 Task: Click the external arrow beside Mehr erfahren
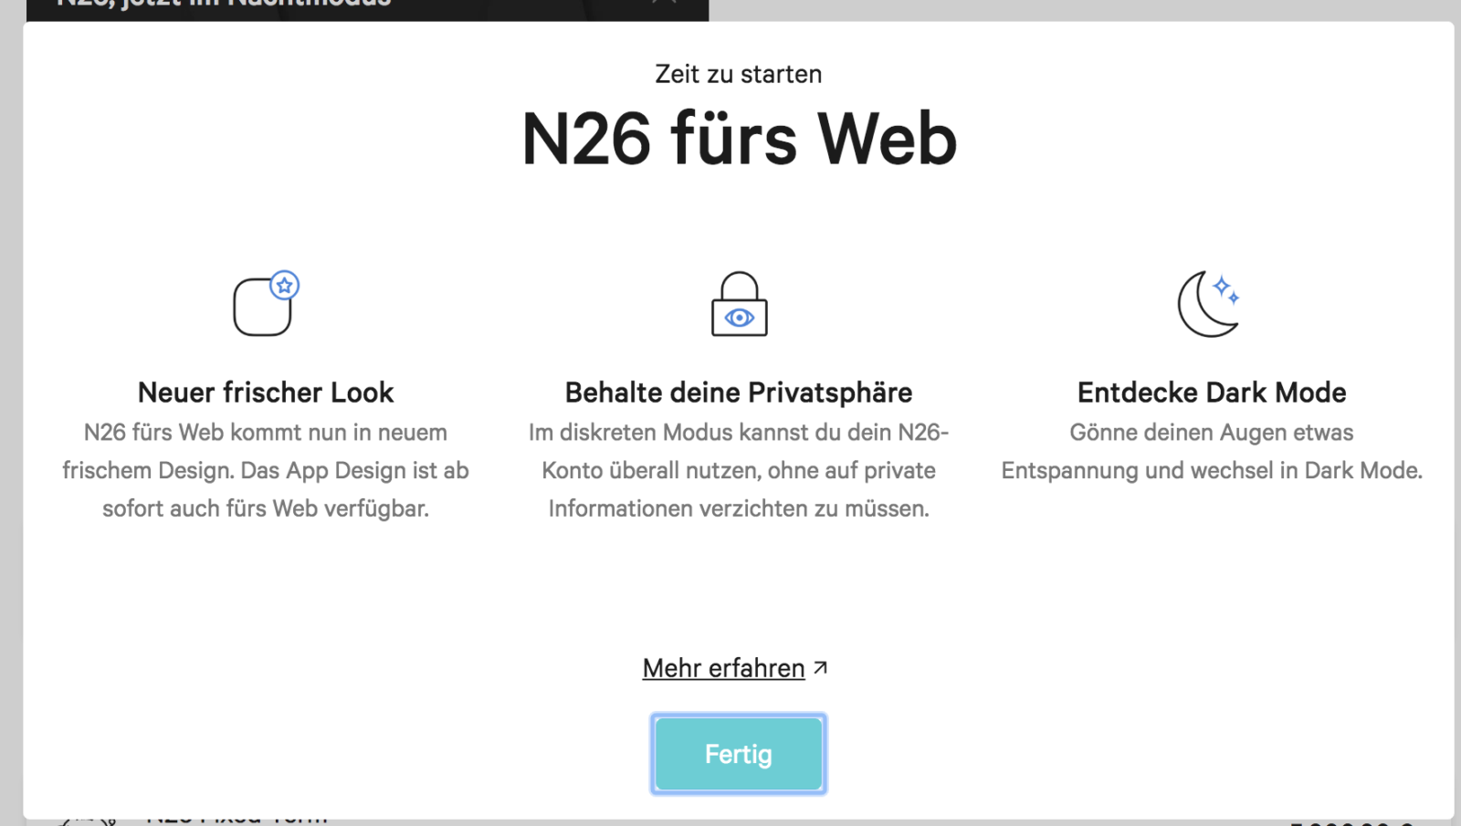pos(821,667)
